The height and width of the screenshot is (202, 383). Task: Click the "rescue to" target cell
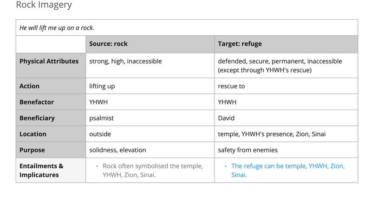coord(231,86)
